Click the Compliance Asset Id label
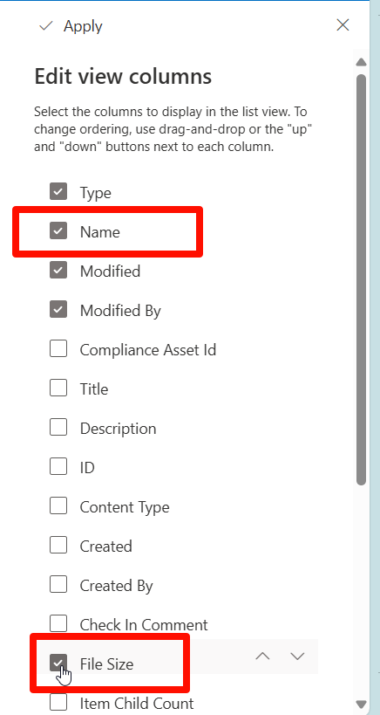Viewport: 380px width, 715px height. (148, 350)
